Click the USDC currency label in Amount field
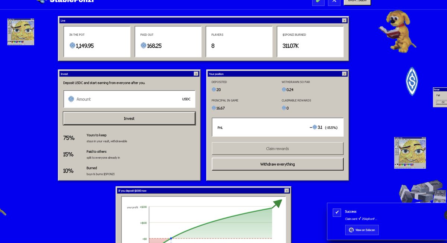 coord(186,99)
